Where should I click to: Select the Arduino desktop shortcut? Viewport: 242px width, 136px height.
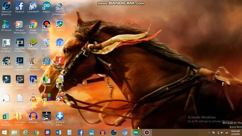pos(47,7)
